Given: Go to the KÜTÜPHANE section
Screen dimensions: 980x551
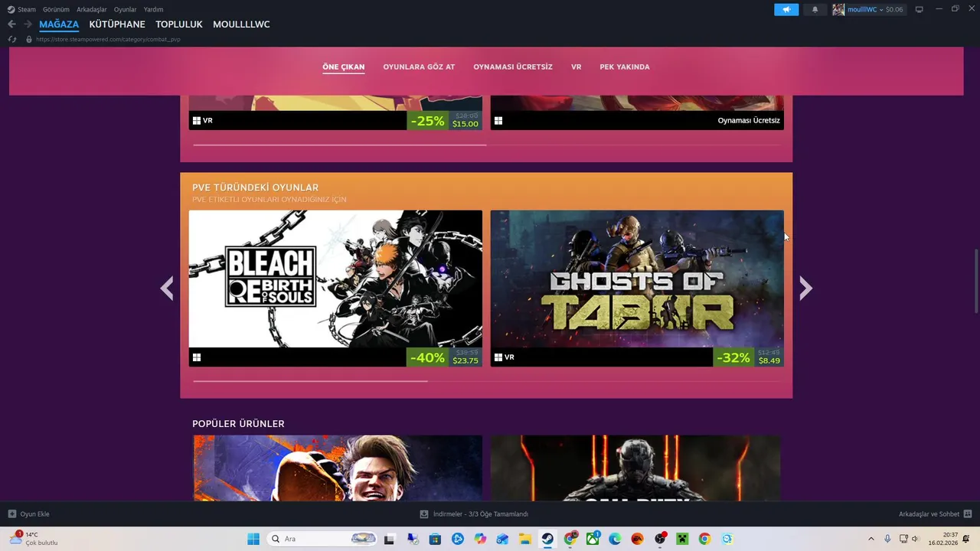Looking at the screenshot, I should [x=117, y=24].
